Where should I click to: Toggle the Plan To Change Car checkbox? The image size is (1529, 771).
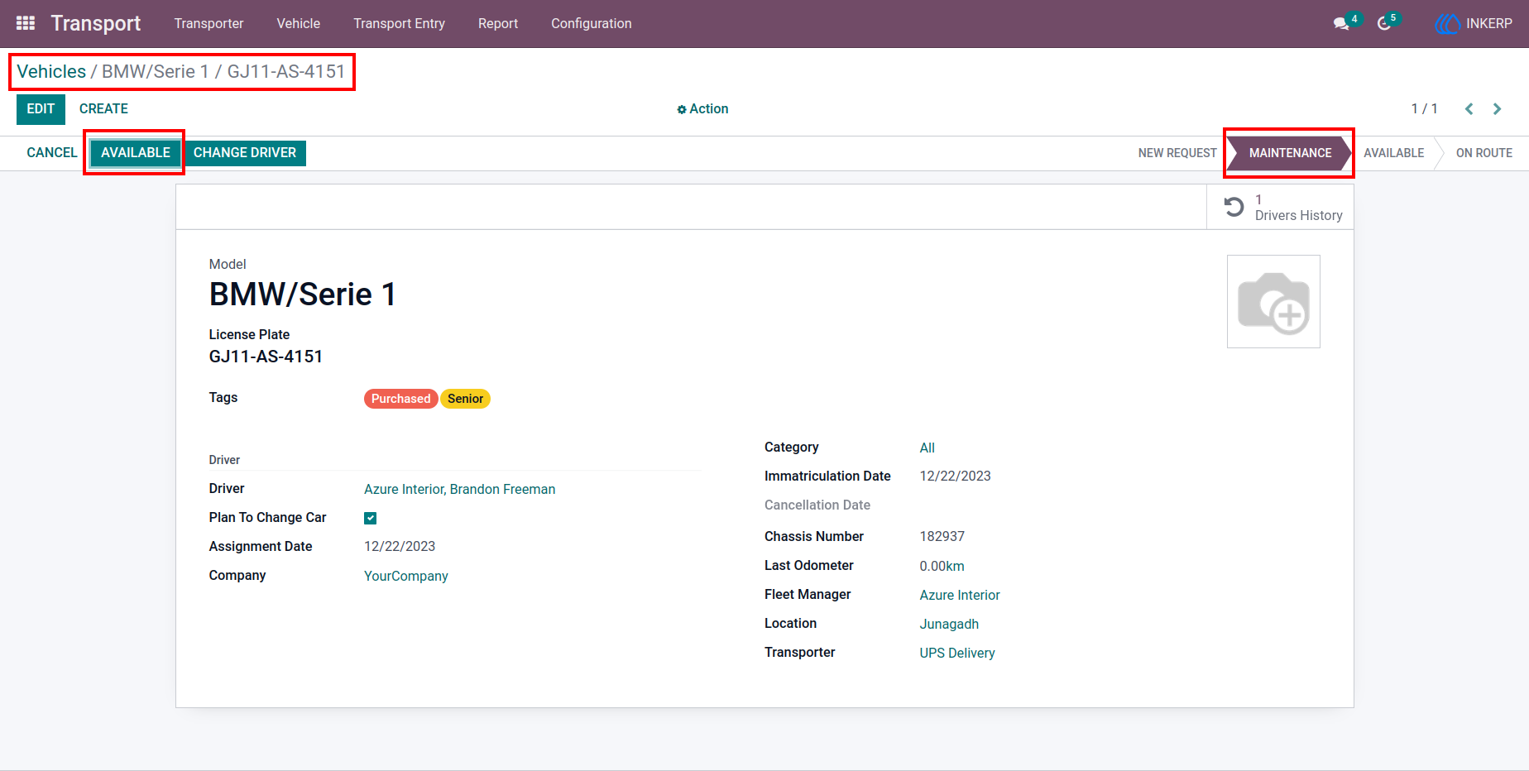(371, 518)
